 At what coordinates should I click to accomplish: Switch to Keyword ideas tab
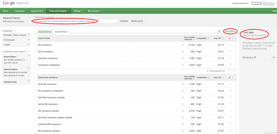click(61, 32)
